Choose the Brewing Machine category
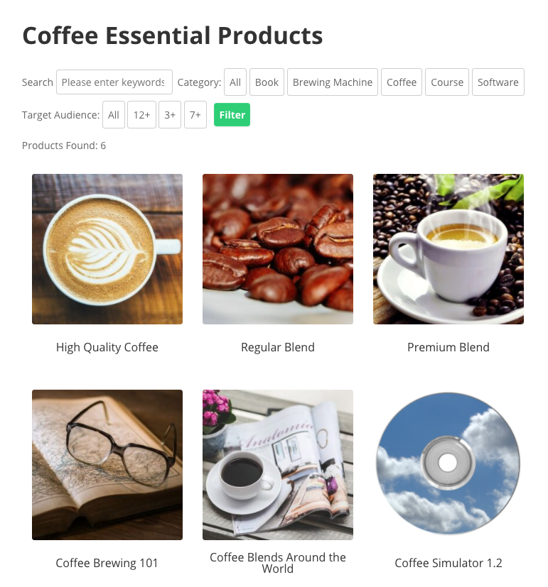The image size is (548, 587). (333, 82)
